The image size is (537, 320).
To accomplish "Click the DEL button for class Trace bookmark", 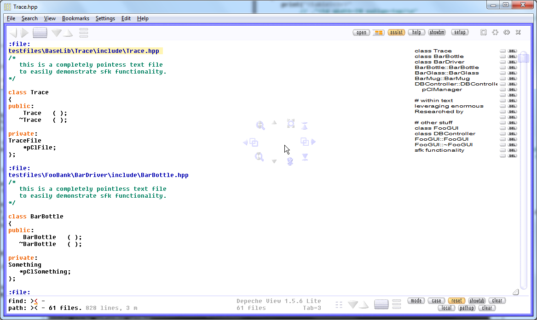I will (x=512, y=51).
